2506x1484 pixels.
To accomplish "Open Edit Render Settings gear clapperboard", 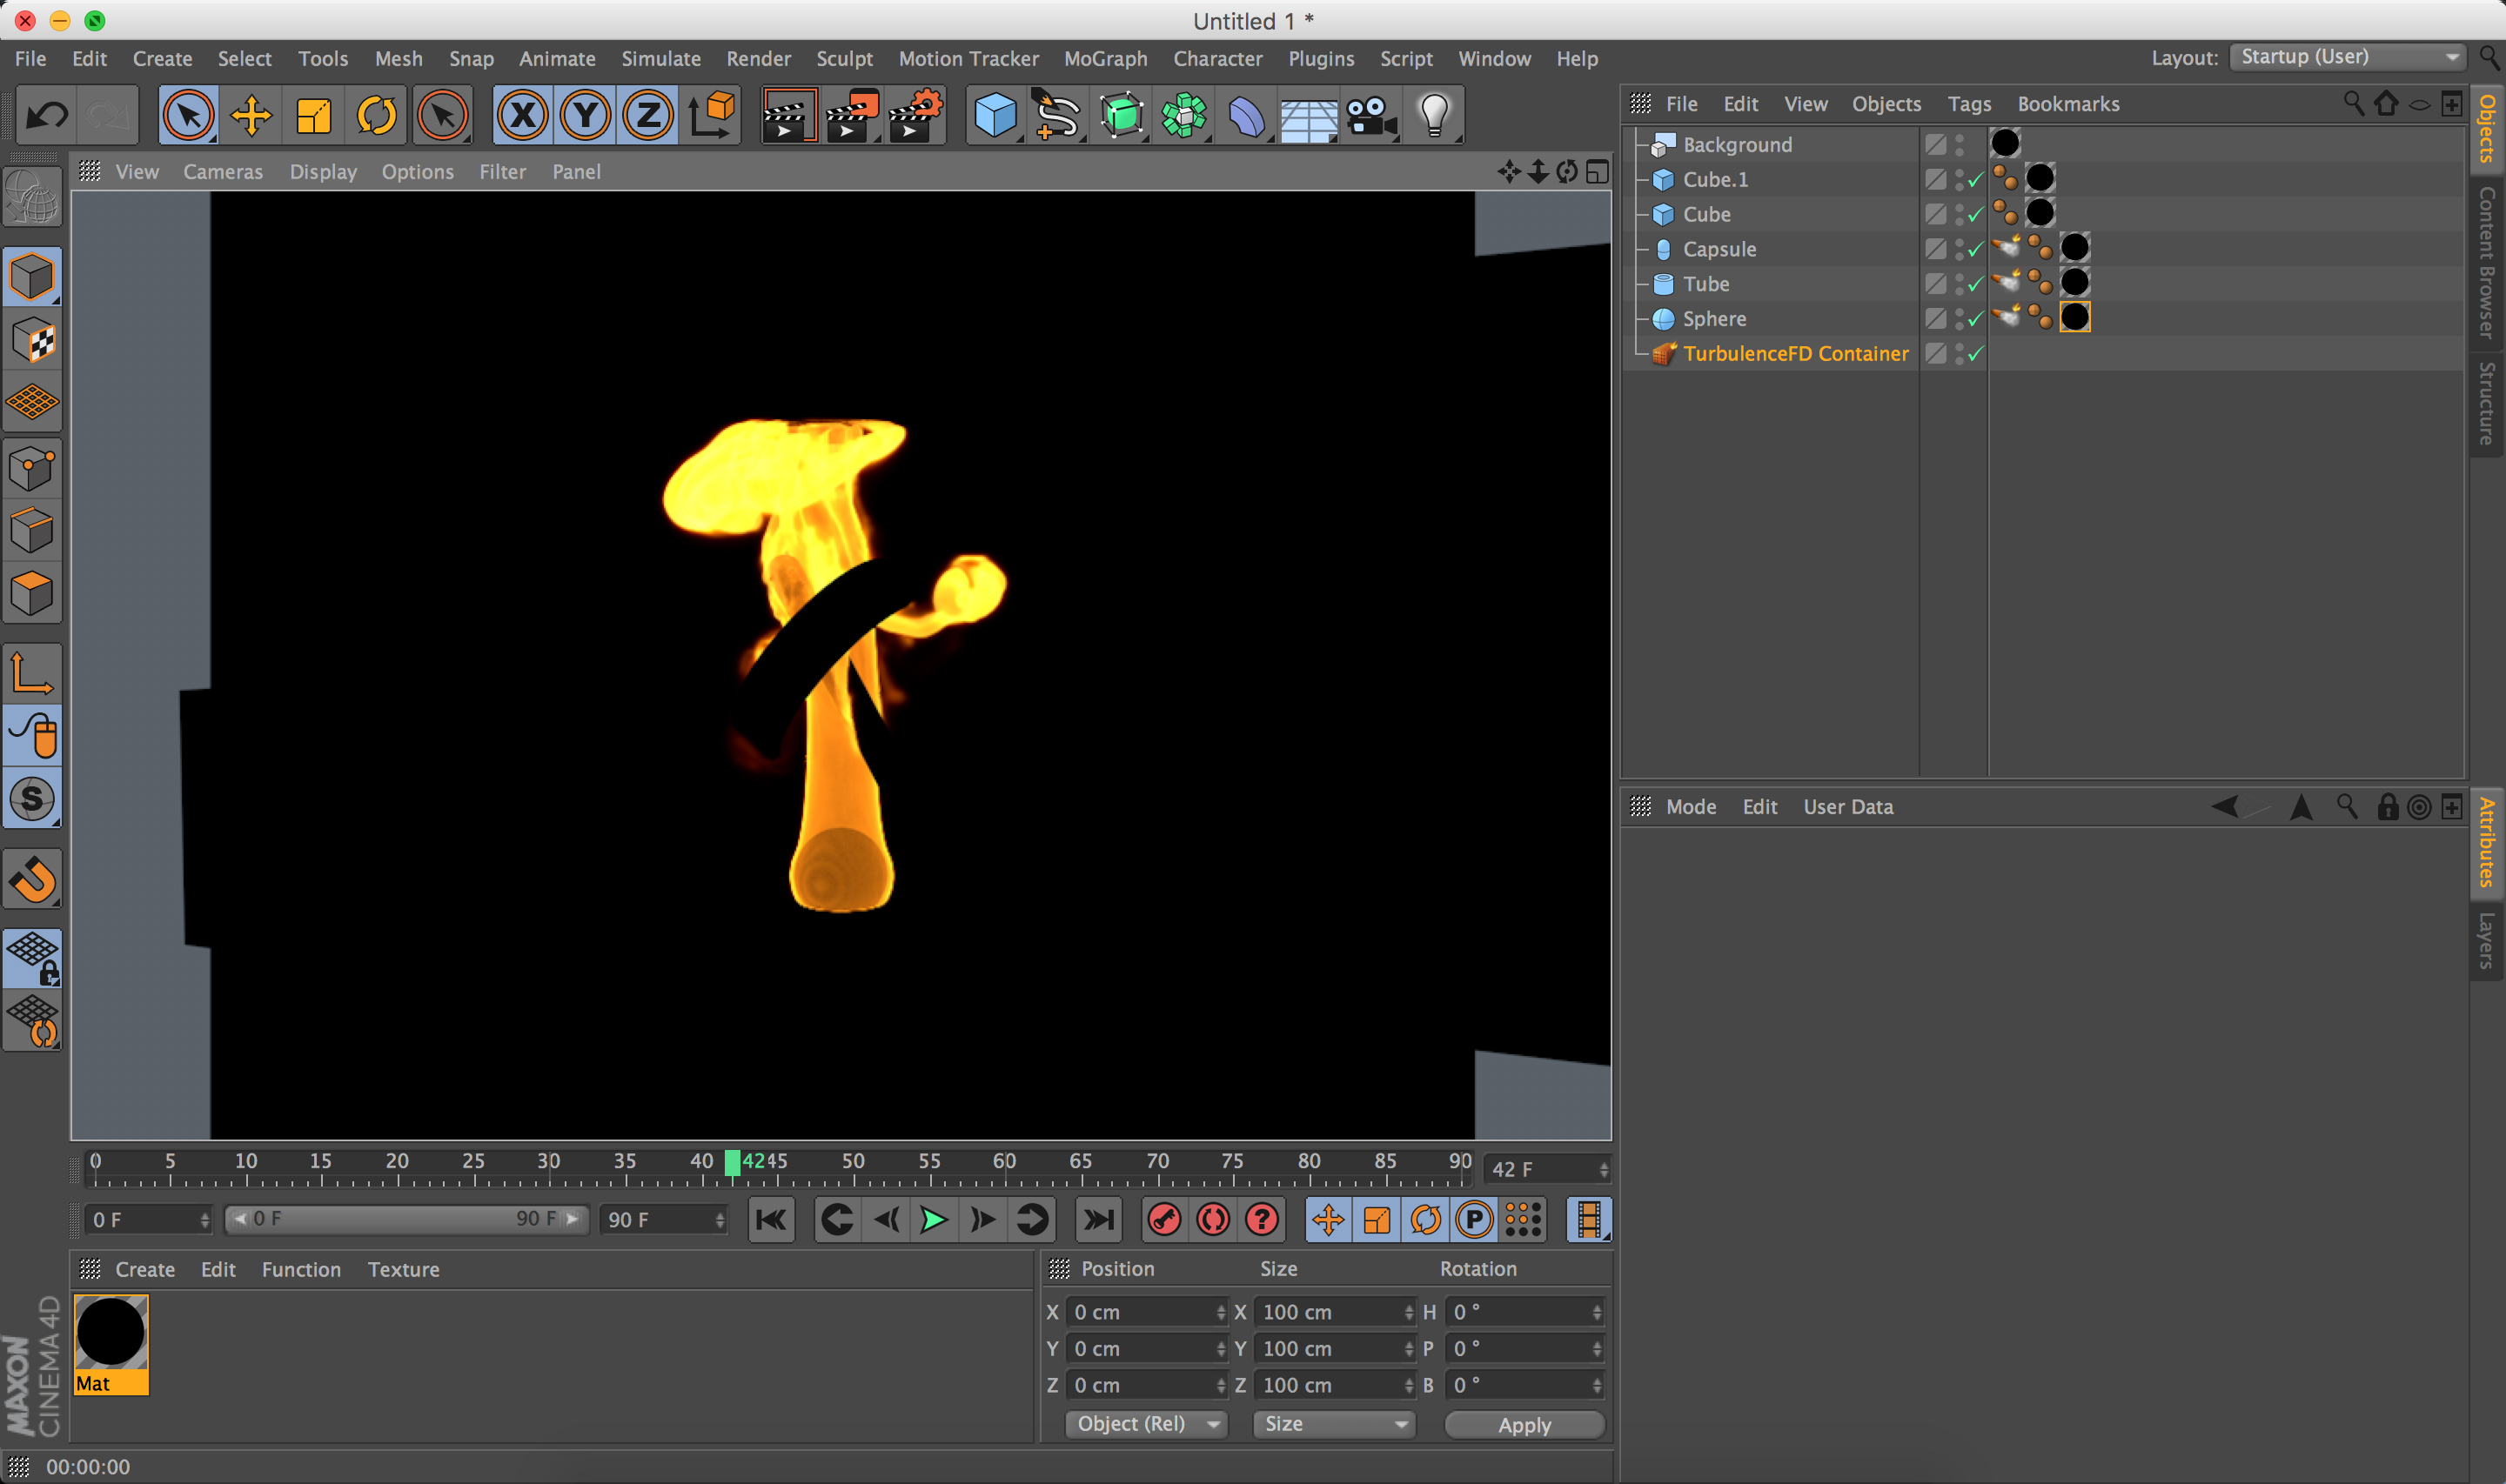I will pyautogui.click(x=914, y=116).
